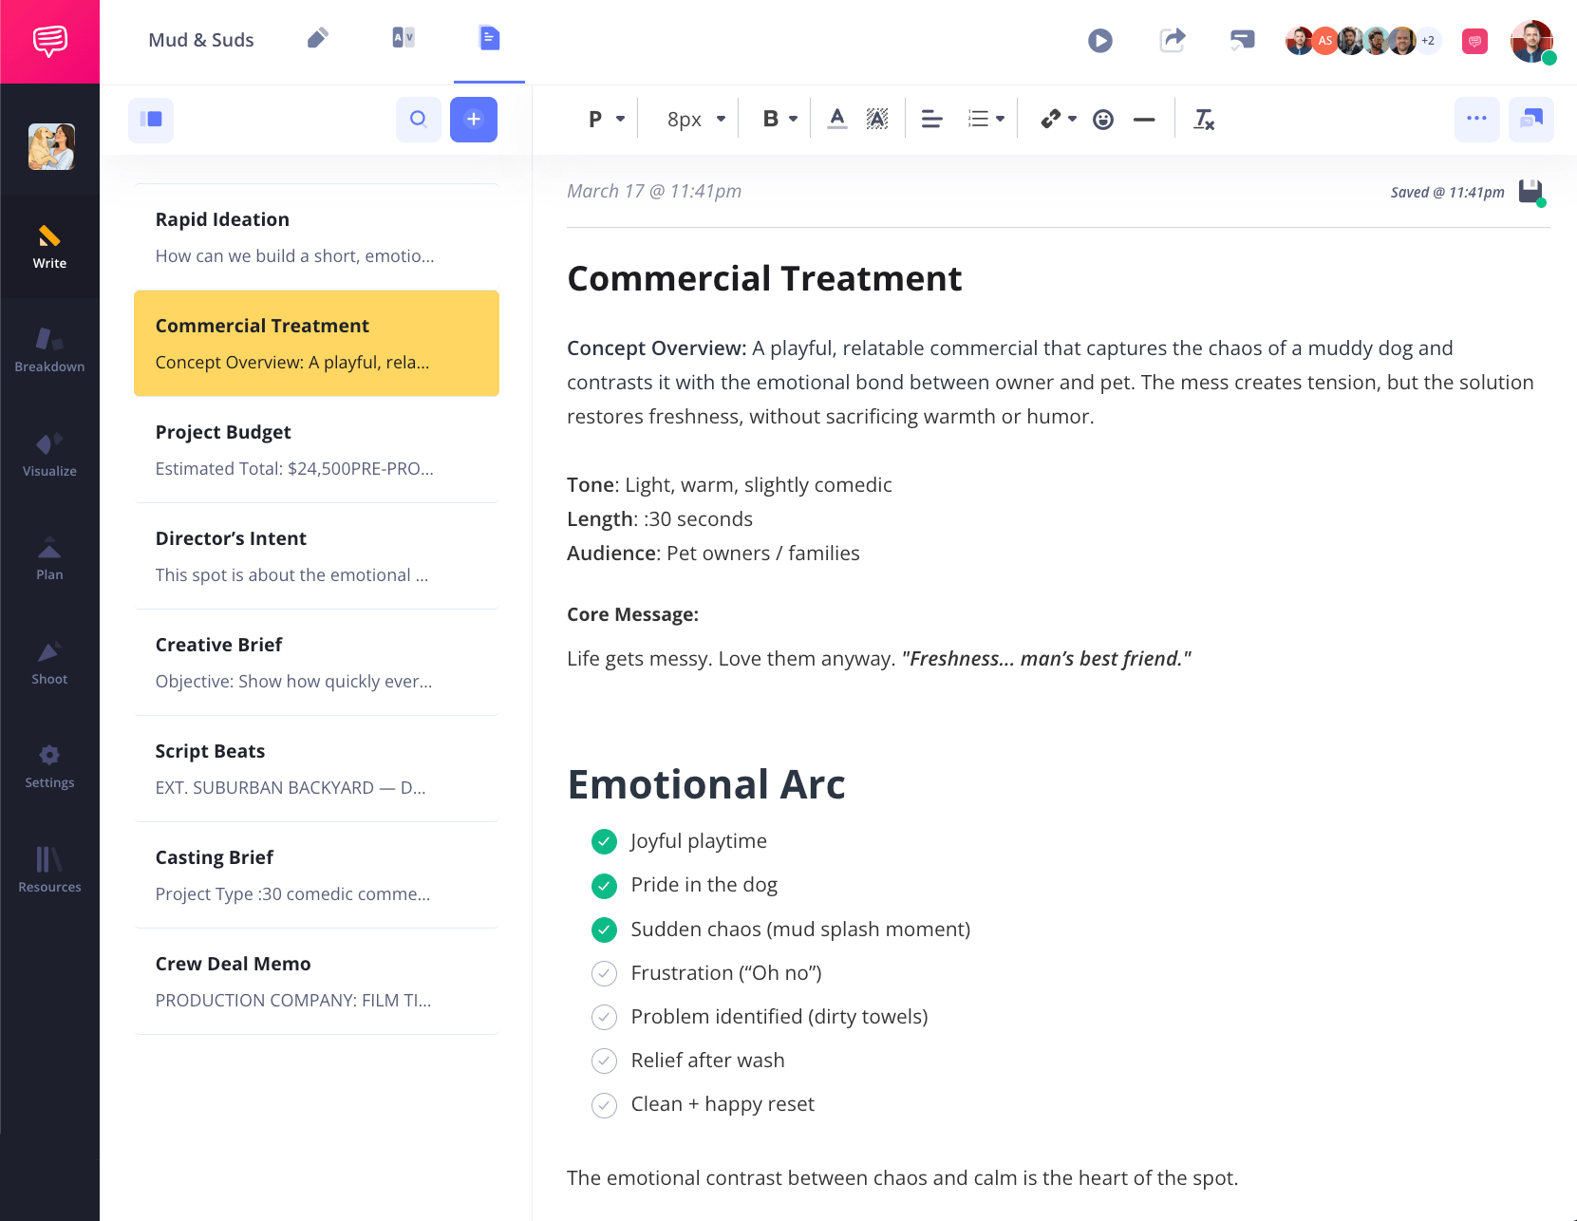Click the share arrow icon

1173,40
